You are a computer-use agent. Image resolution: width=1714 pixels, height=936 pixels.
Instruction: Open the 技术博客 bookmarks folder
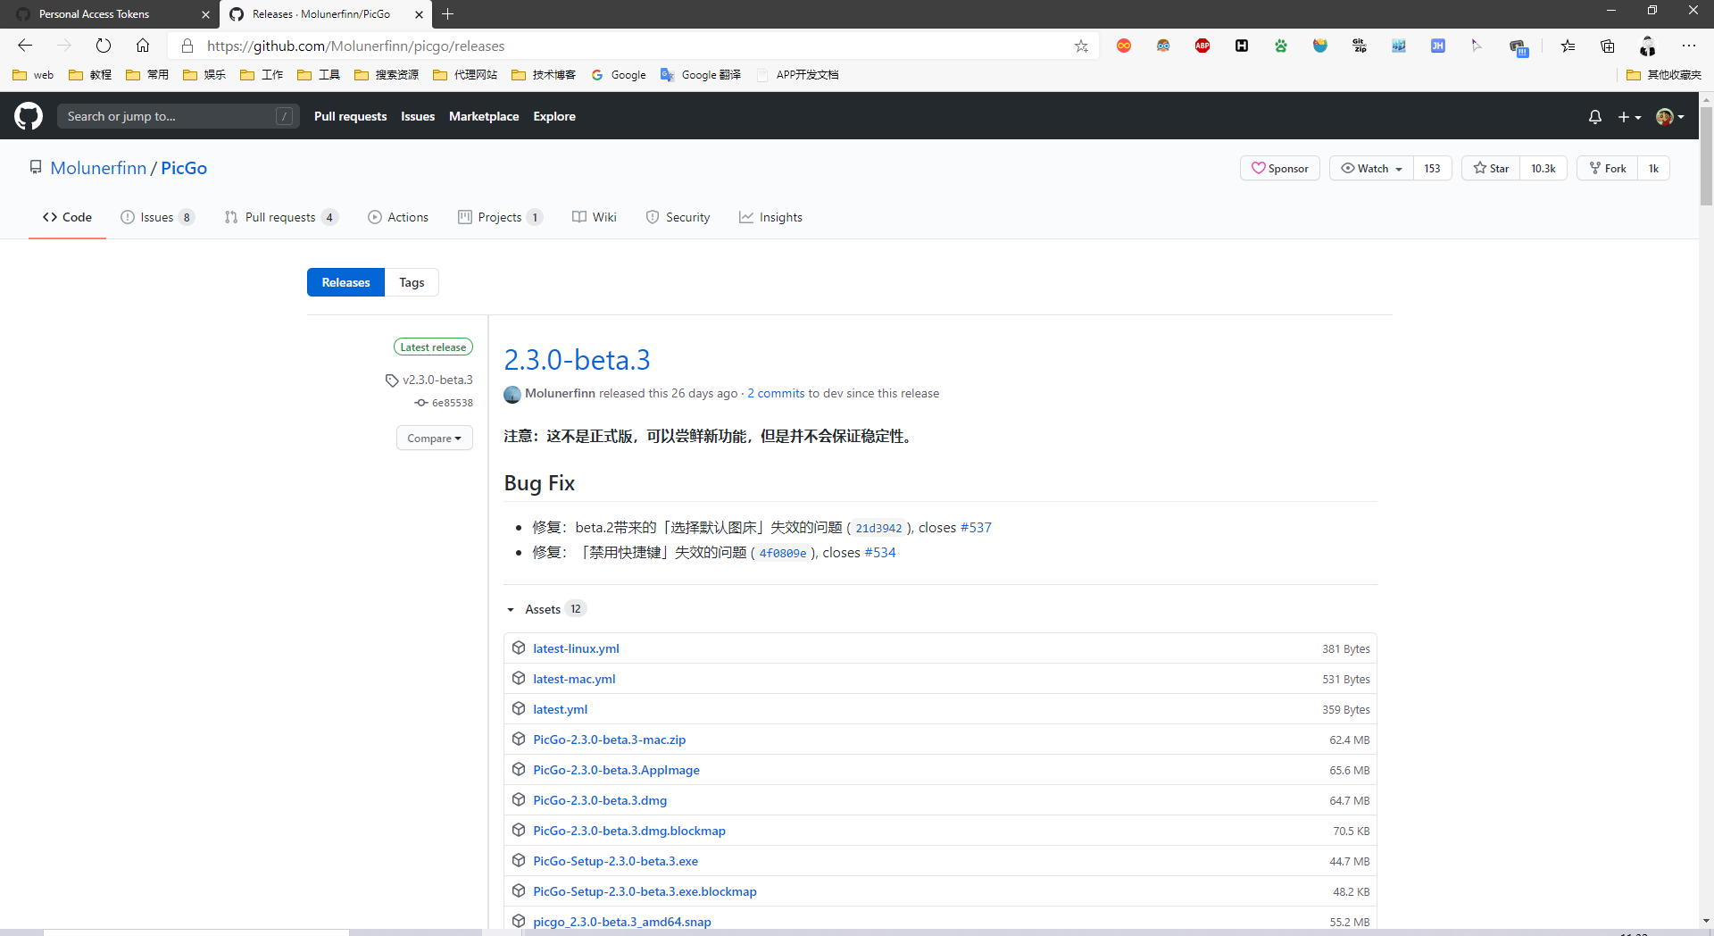pyautogui.click(x=544, y=75)
